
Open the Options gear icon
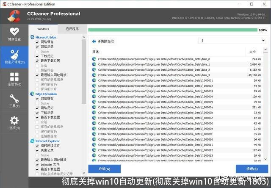click(14, 120)
